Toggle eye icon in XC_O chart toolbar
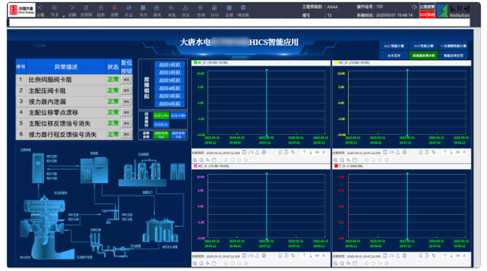This screenshot has height=271, width=487. tap(317, 256)
